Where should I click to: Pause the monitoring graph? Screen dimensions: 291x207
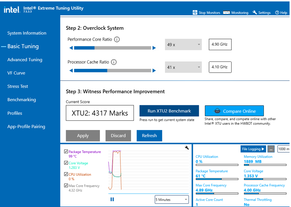coord(112,199)
